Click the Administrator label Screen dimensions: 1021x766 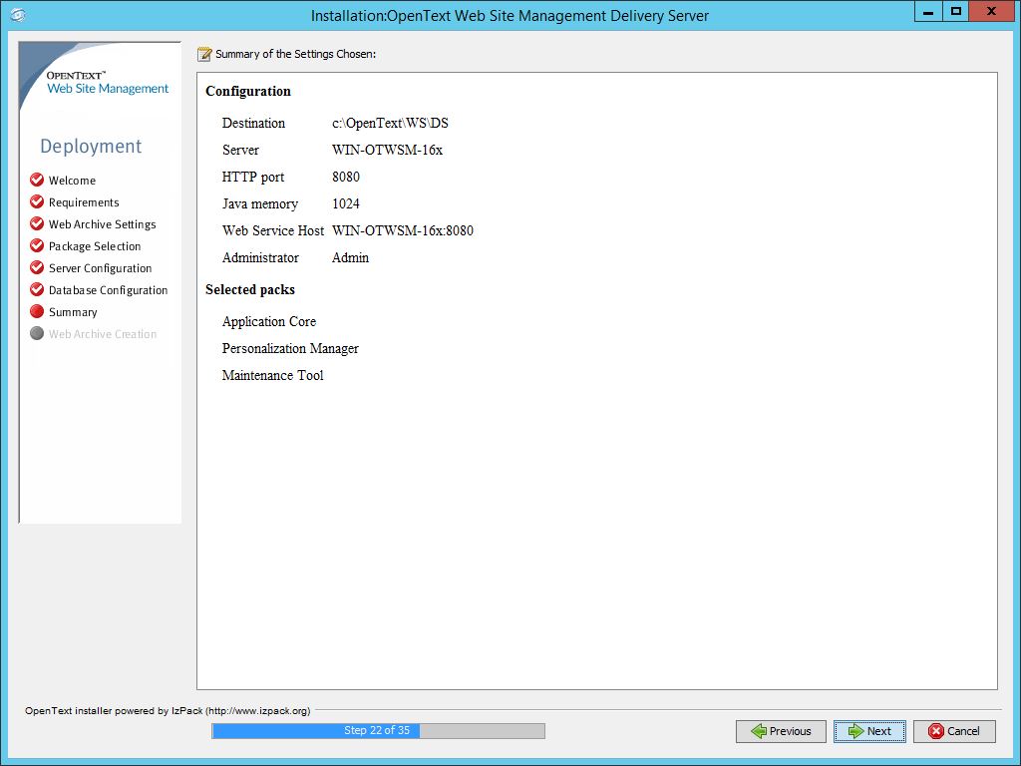coord(260,258)
